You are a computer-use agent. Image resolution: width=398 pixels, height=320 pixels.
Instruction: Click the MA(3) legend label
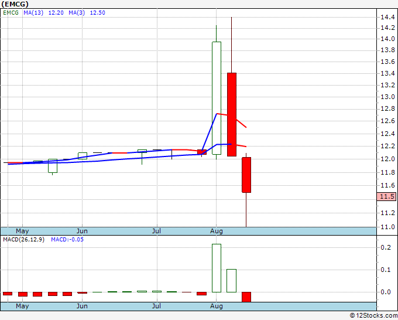pos(77,13)
